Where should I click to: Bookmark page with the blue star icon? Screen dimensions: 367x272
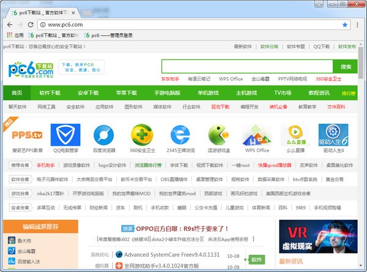point(345,25)
